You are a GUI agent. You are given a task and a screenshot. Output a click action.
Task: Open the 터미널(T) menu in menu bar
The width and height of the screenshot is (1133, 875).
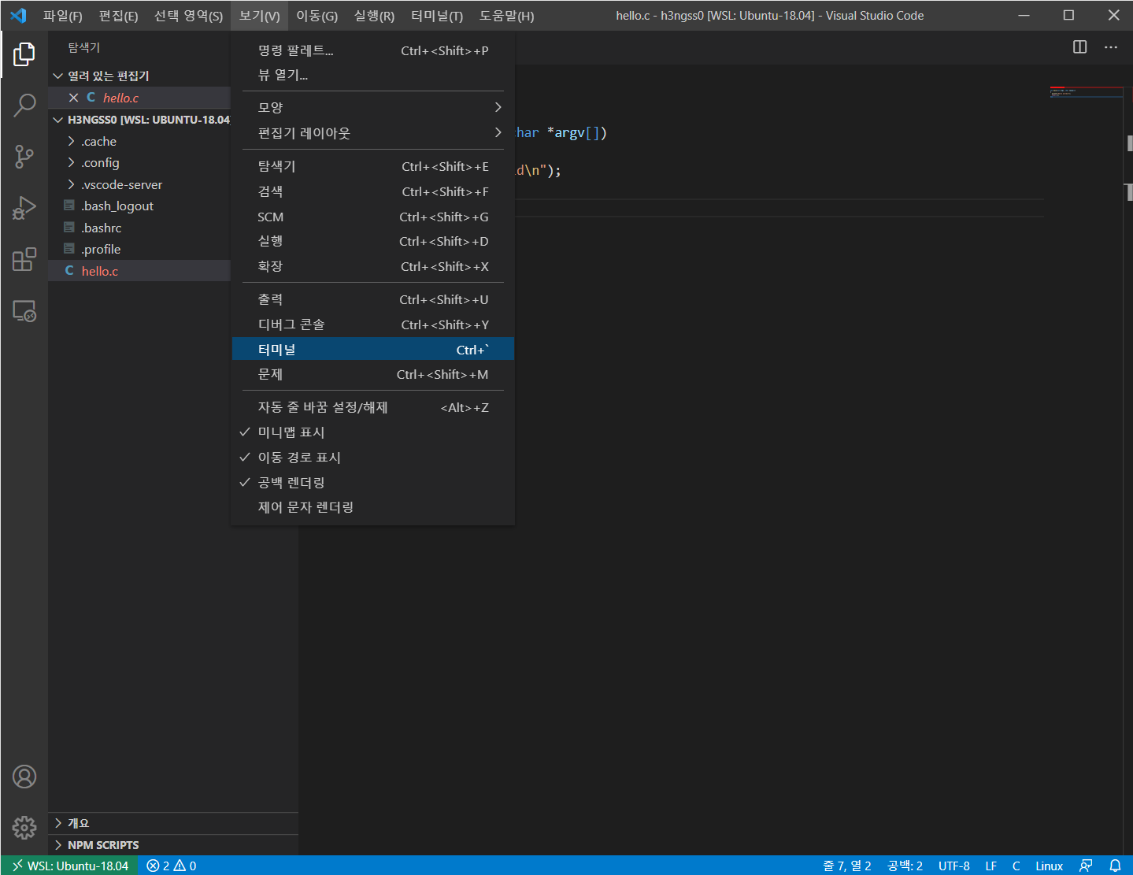click(x=437, y=16)
